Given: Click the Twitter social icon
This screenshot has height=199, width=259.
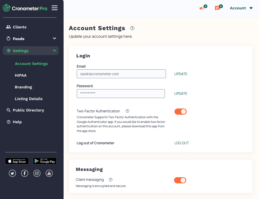Looking at the screenshot, I should pos(12,174).
